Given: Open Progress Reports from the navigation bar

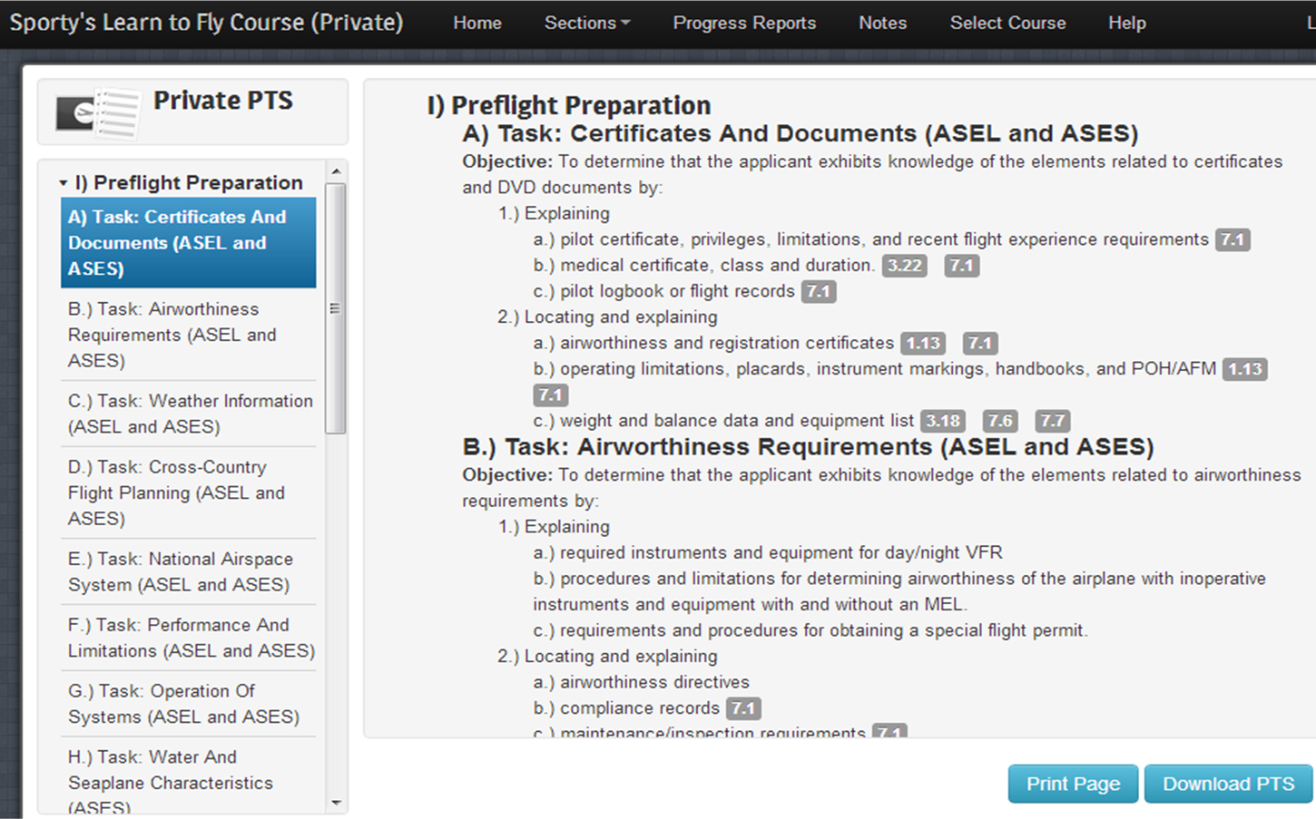Looking at the screenshot, I should [x=743, y=23].
